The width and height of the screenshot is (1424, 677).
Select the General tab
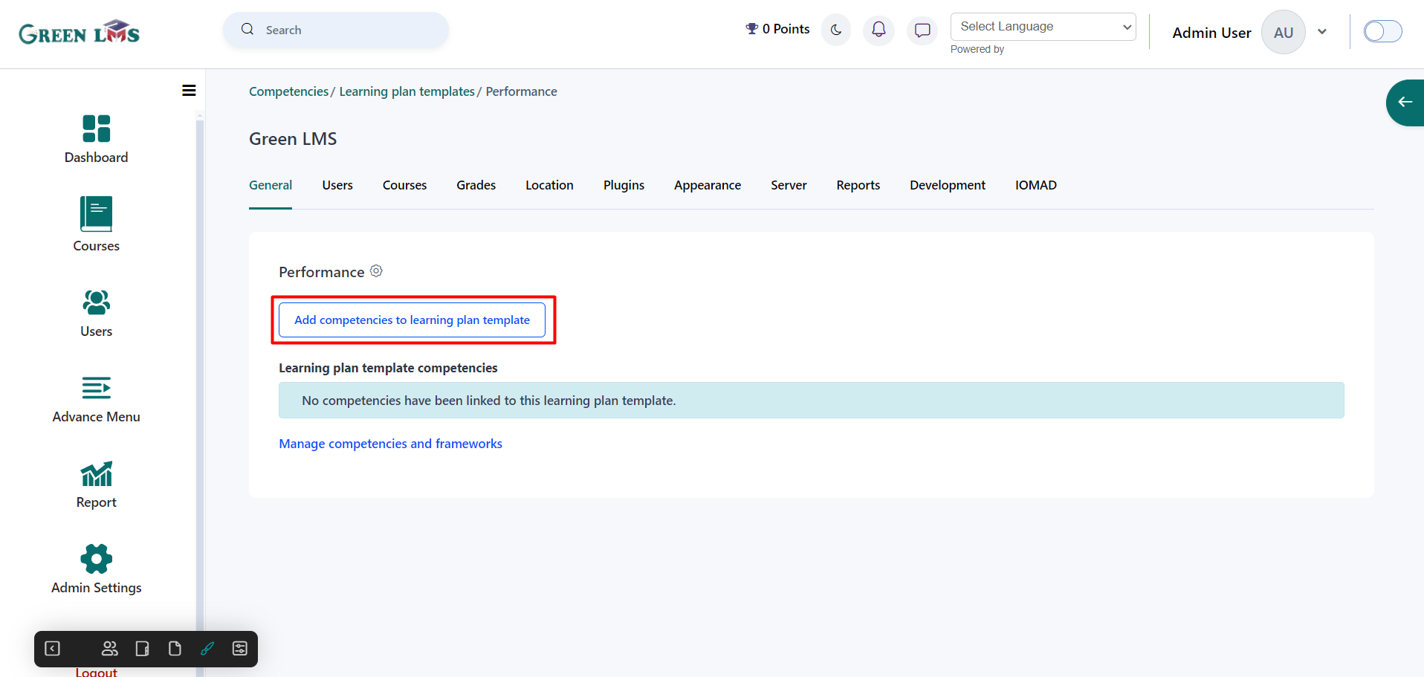(271, 185)
